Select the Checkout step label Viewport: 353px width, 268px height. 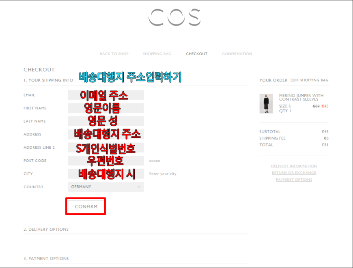[196, 54]
